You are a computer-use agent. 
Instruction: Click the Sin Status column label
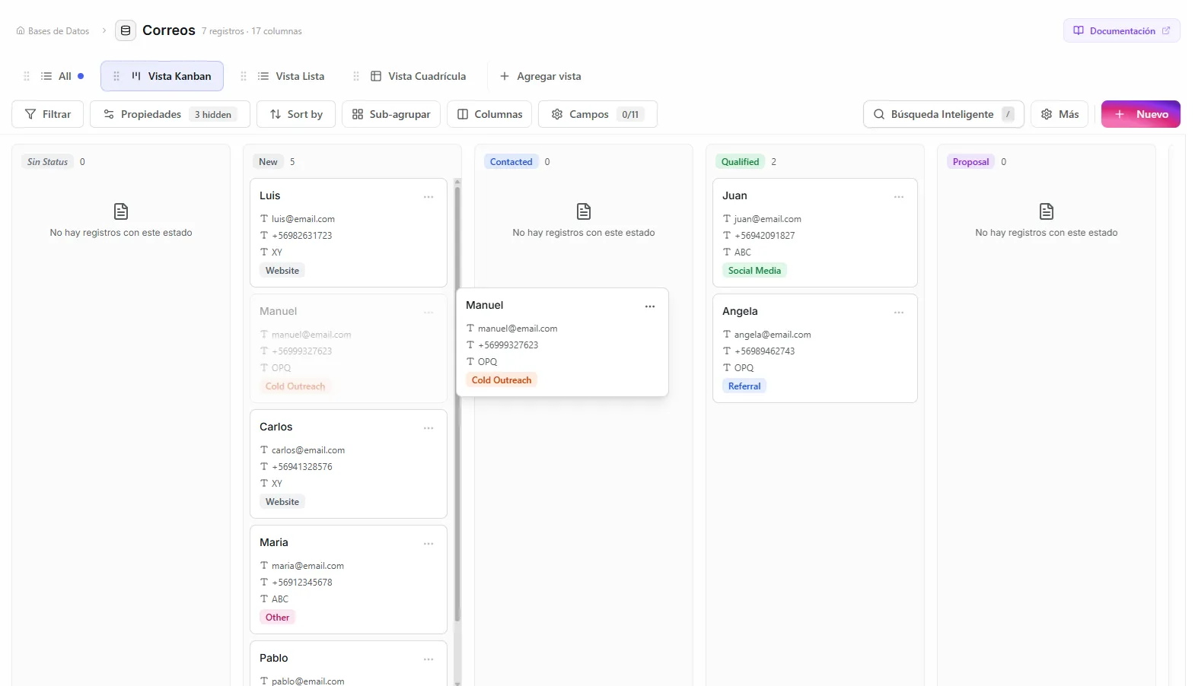point(47,161)
